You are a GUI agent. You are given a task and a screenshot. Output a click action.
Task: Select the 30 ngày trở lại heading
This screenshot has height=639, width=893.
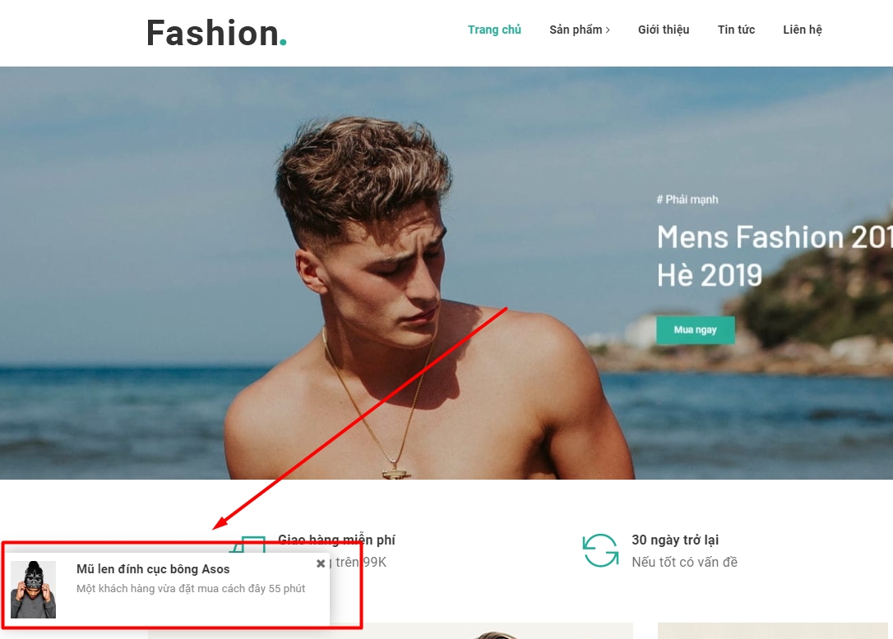tap(675, 540)
